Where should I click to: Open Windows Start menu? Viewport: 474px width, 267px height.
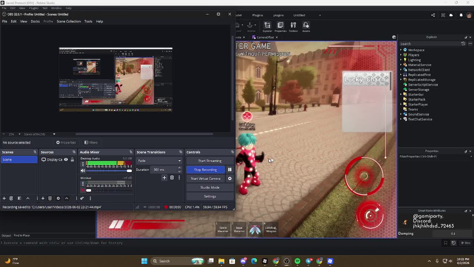pyautogui.click(x=144, y=261)
